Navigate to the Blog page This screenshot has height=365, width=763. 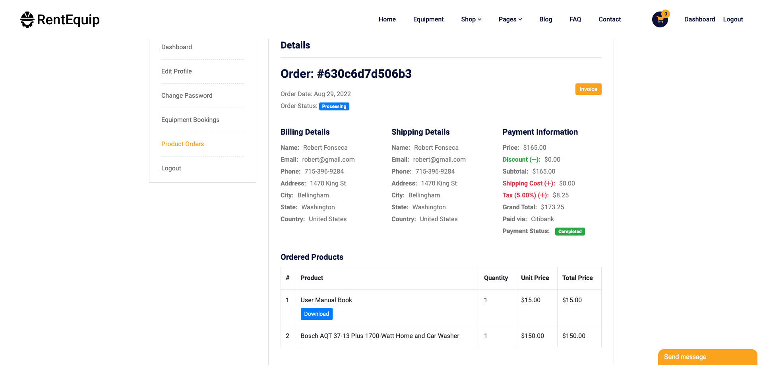click(x=546, y=19)
